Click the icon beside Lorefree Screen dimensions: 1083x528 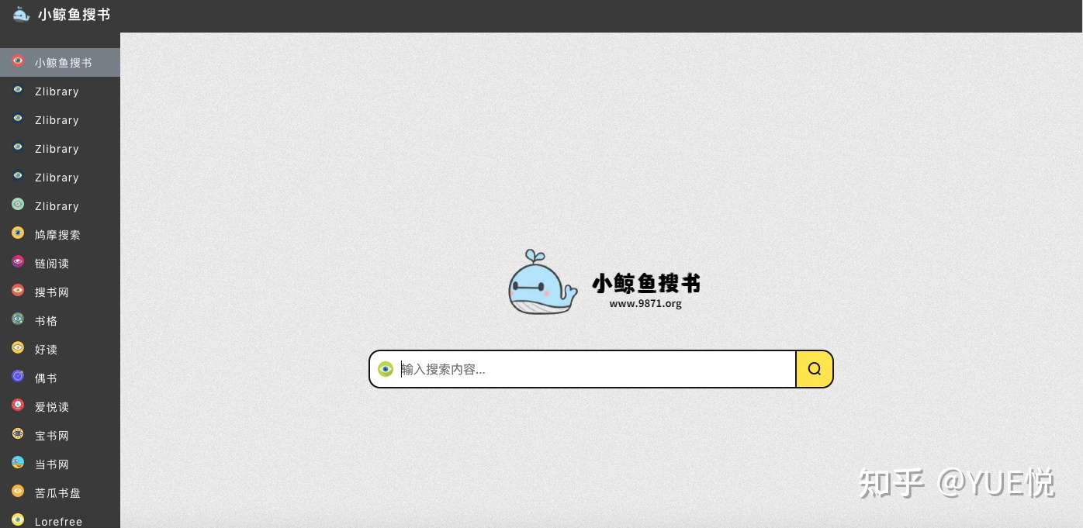[18, 519]
